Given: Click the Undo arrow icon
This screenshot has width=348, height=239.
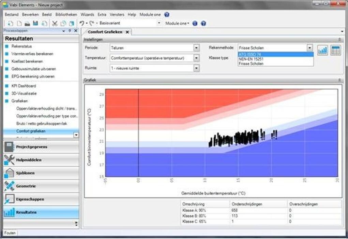Looking at the screenshot, I should tap(81, 23).
